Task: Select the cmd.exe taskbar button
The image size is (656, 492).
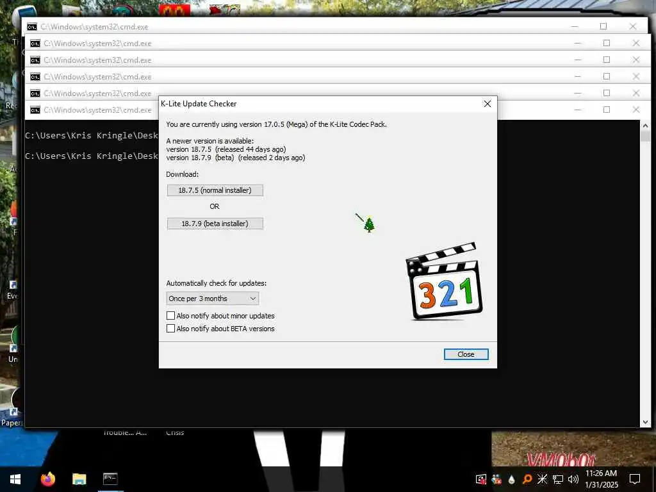Action: click(110, 479)
